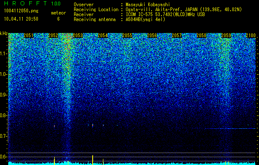This screenshot has height=165, width=259.
Task: Click the 2055 time marker
Action: [x=127, y=35]
